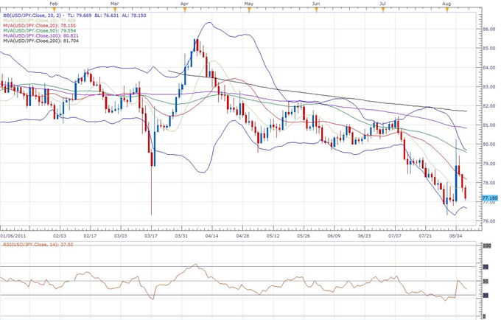Click the orange marker below May
This screenshot has height=320, width=501.
249,10
